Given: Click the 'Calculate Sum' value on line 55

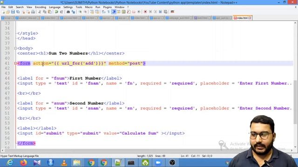Looking at the screenshot, I should [140, 133].
